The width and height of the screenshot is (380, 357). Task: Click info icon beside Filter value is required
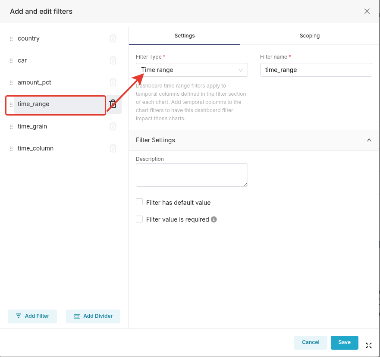214,219
